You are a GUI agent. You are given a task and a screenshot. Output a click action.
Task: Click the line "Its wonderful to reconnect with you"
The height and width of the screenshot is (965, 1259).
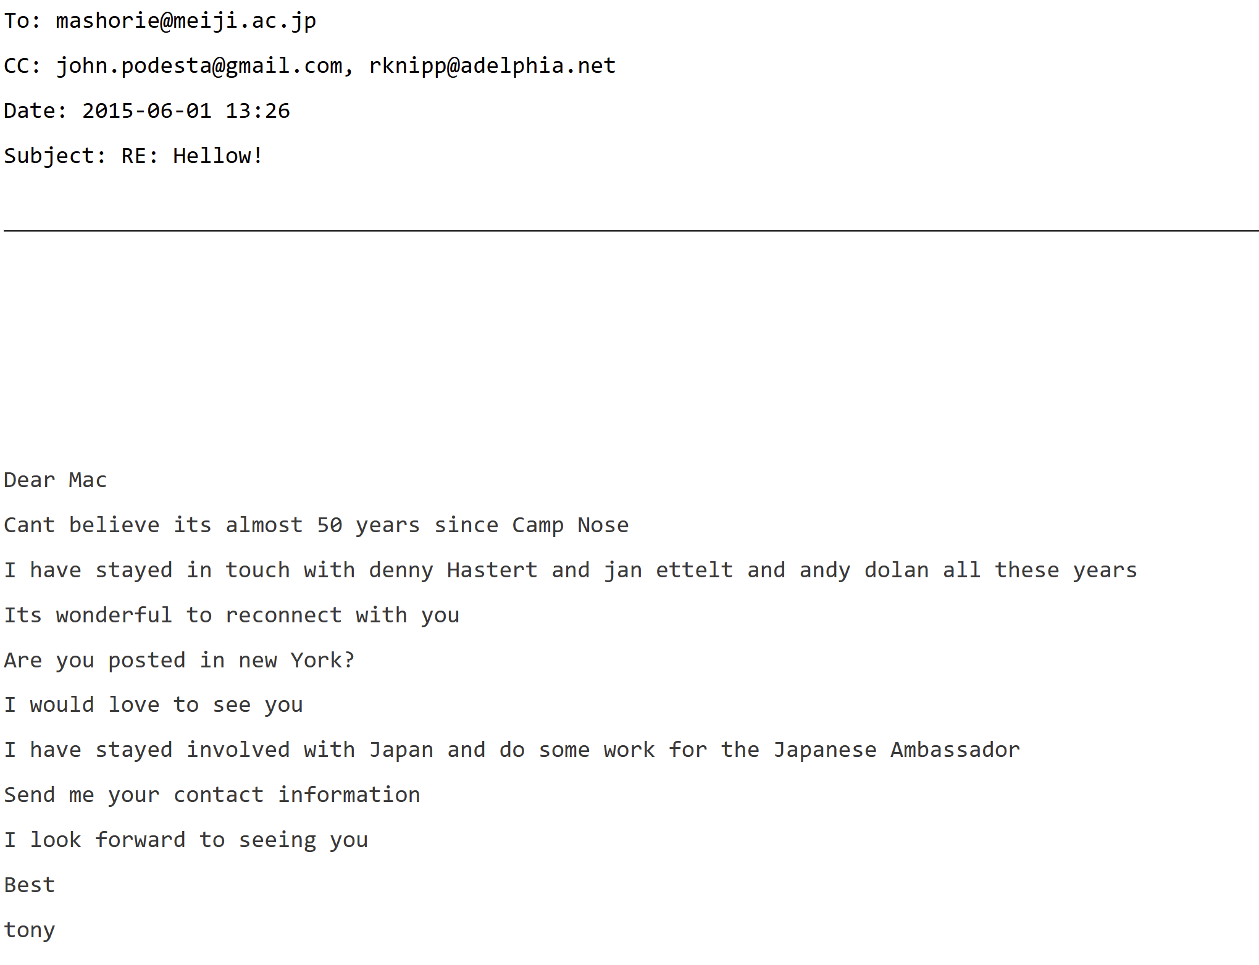click(232, 616)
